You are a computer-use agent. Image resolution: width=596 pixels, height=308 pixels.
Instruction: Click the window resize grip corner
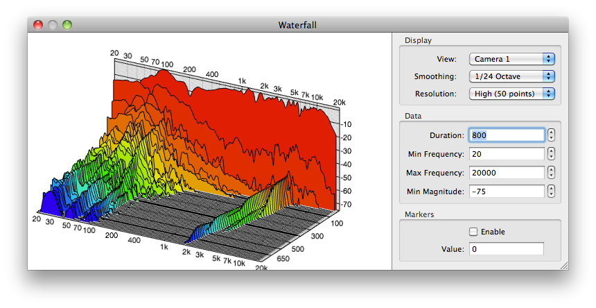564,266
